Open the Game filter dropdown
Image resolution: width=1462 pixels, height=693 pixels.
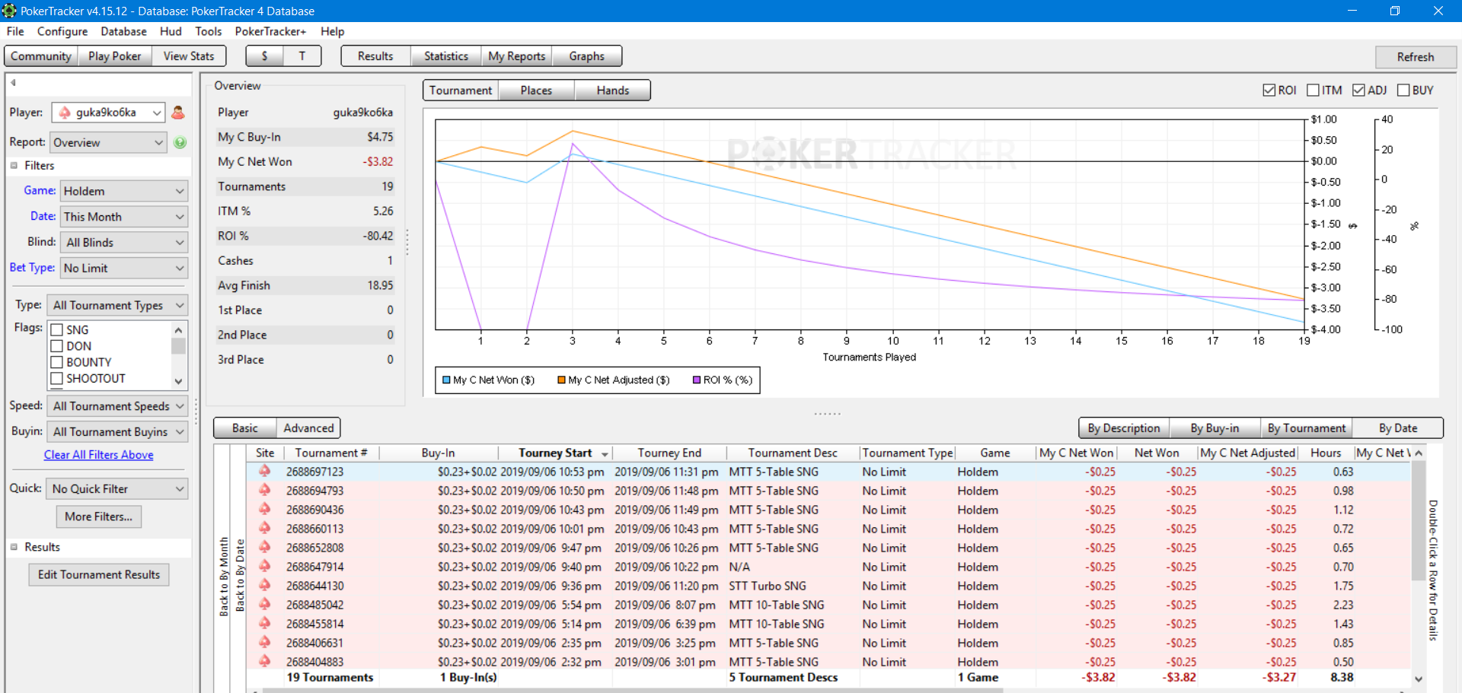click(x=124, y=191)
